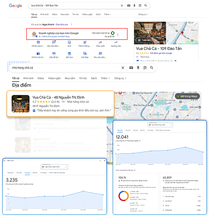Open on-screen keyboard in the top Google search bar

coord(129,5)
